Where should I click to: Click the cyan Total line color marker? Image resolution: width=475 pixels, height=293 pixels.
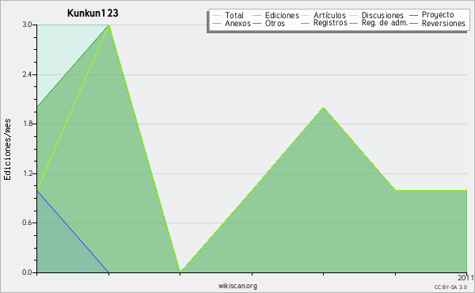point(217,15)
